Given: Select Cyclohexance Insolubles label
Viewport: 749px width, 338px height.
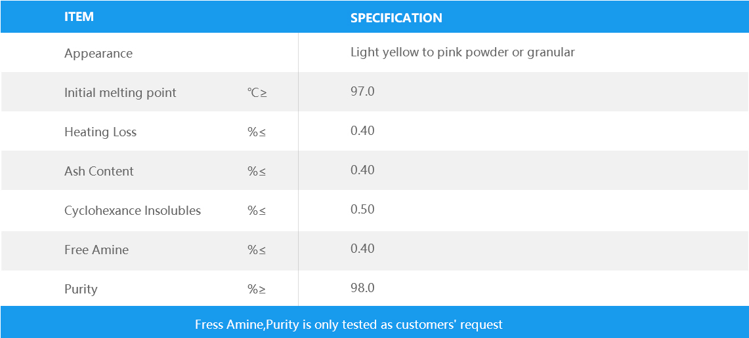Looking at the screenshot, I should (133, 210).
